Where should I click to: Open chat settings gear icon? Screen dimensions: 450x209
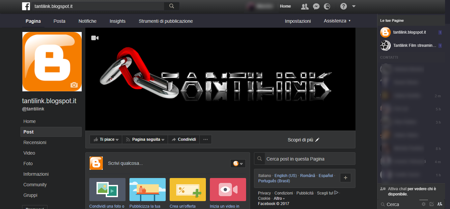click(424, 204)
